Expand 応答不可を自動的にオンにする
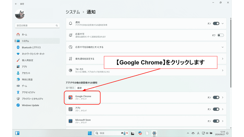 (223, 47)
